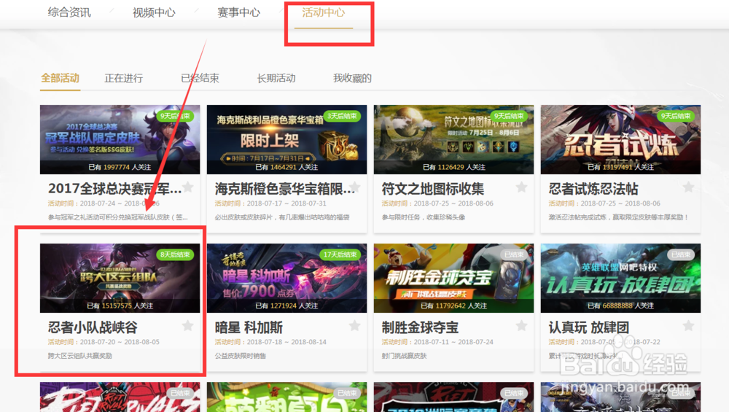This screenshot has width=729, height=412.
Task: Open 符文之地图标 banner image
Action: coord(453,139)
